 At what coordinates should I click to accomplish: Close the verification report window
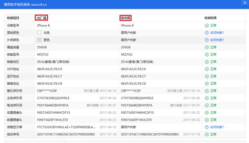pyautogui.click(x=245, y=3)
